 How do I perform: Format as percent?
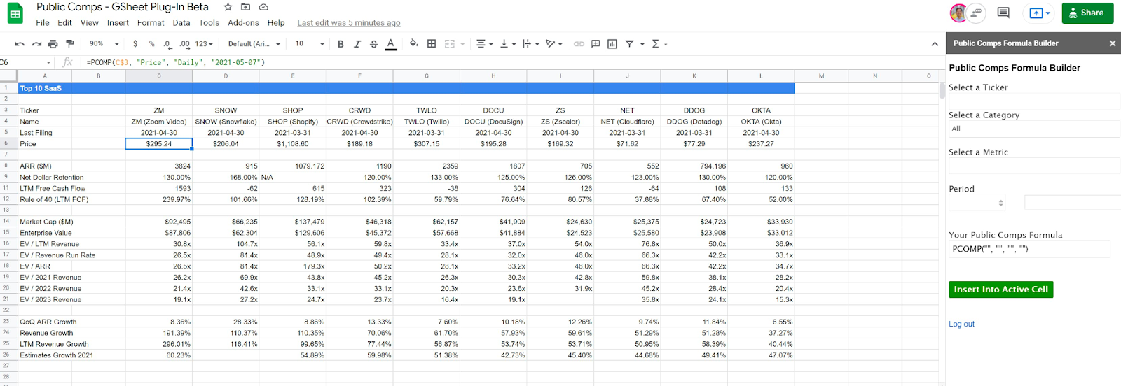tap(151, 44)
